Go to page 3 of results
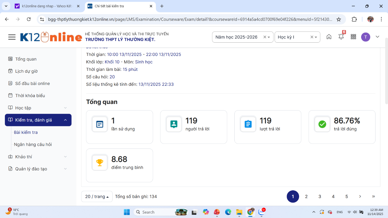Image resolution: width=388 pixels, height=218 pixels. (320, 197)
